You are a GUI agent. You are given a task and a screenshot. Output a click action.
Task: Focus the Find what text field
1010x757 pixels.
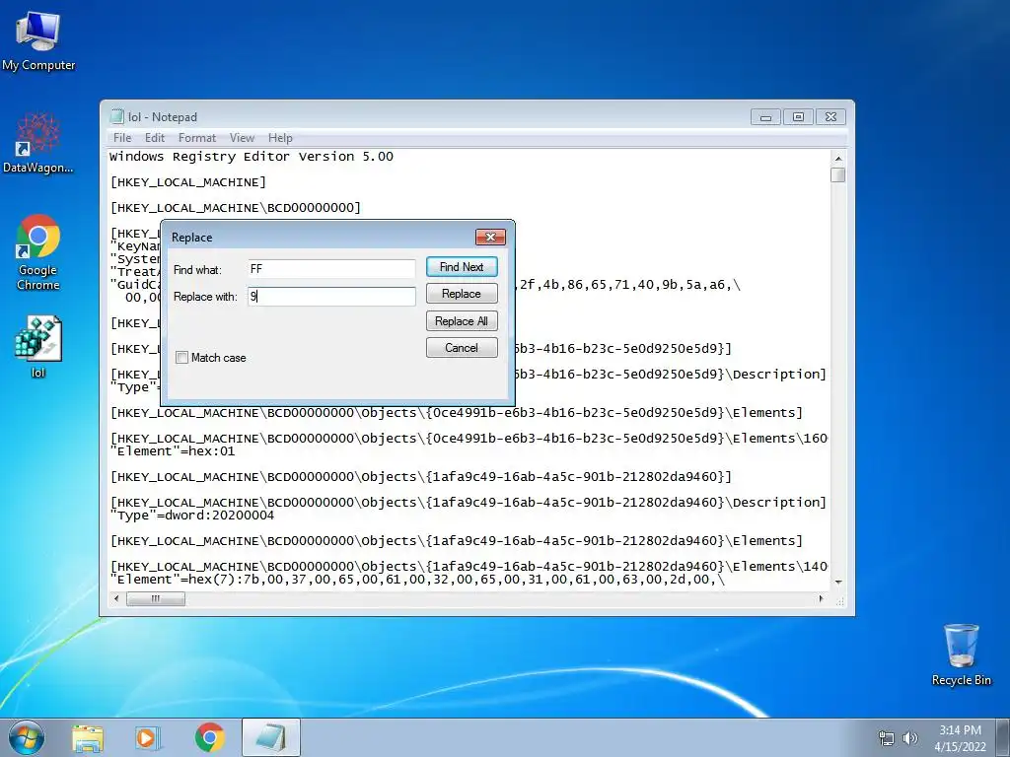[331, 269]
